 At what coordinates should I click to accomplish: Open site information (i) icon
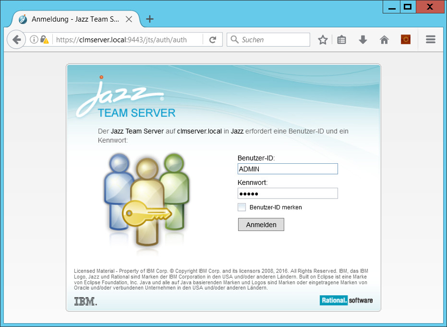coord(34,40)
